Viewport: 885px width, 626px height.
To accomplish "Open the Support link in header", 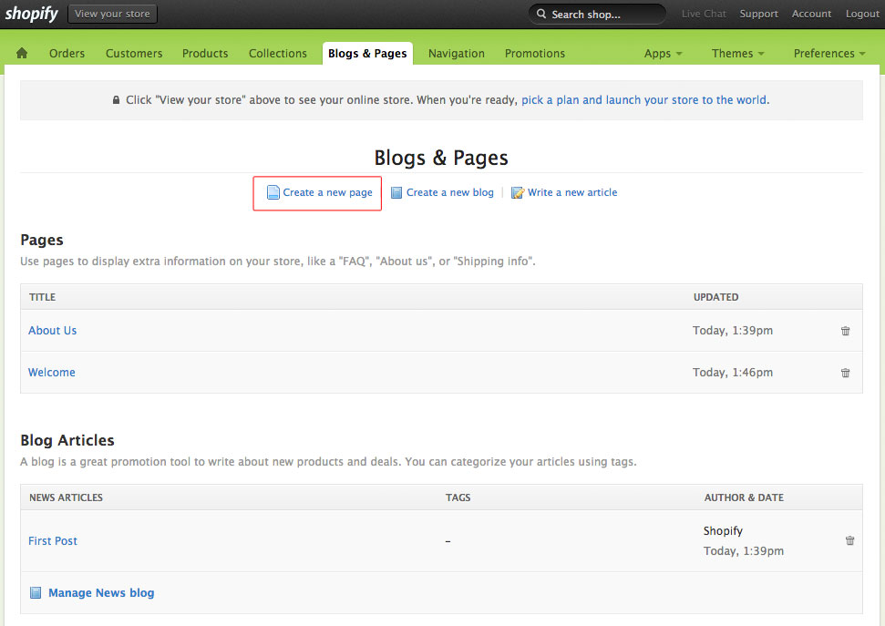I will [x=758, y=14].
